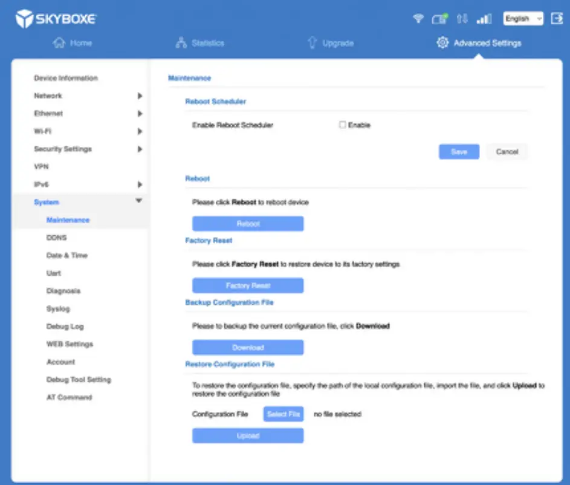Screen dimensions: 570x485
Task: Open the language selection dropdown
Action: pyautogui.click(x=523, y=18)
